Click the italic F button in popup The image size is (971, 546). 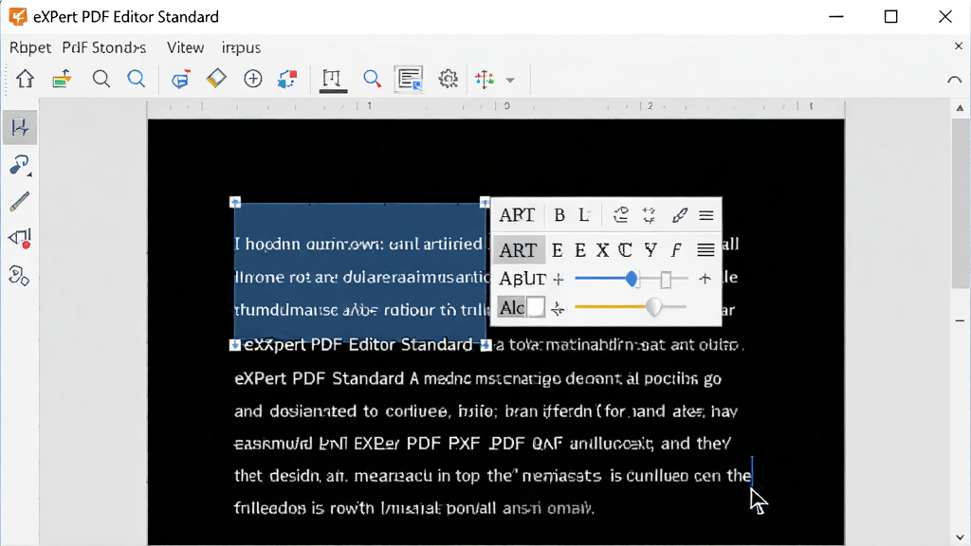675,250
